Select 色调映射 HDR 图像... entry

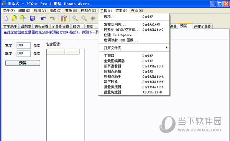(134, 40)
